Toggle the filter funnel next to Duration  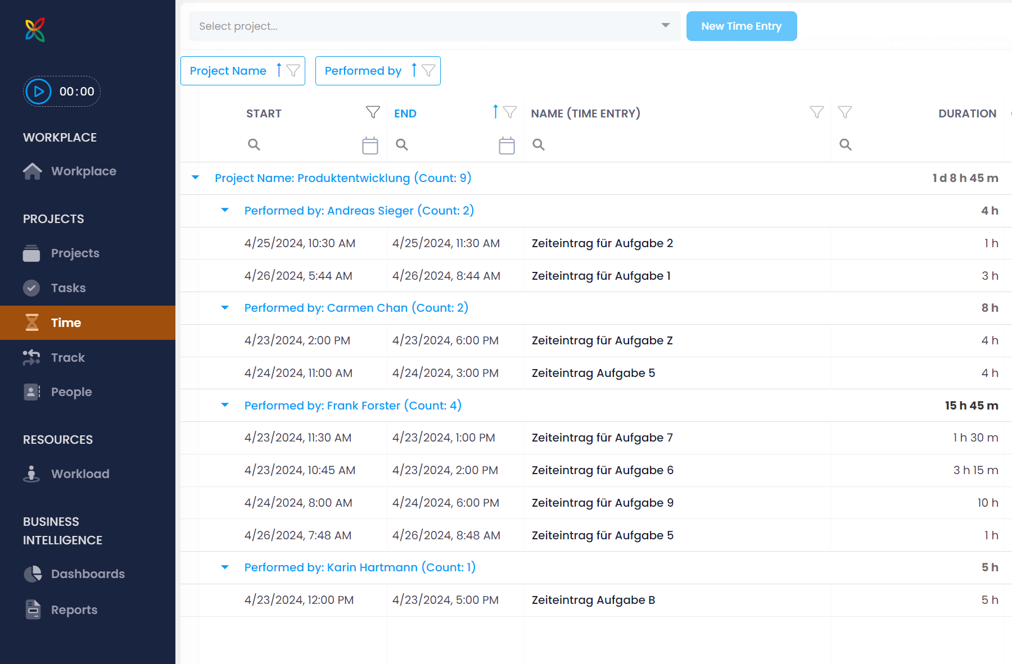tap(846, 112)
